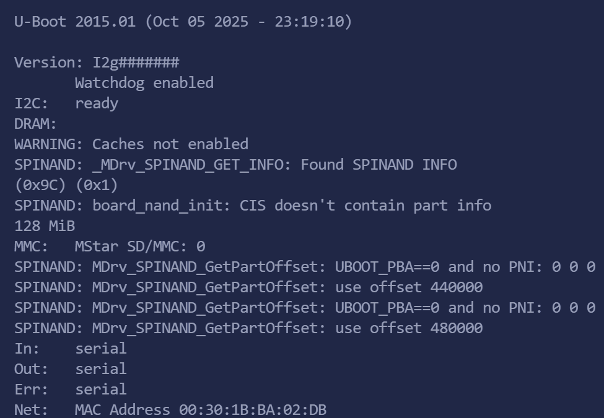Click the board_nand_init CIS message line
This screenshot has width=604, height=418.
[253, 206]
